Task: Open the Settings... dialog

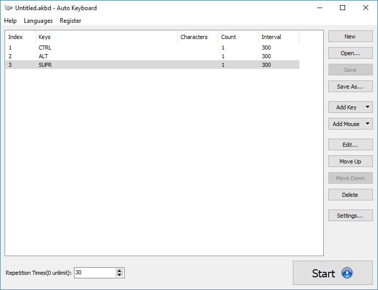Action: 350,216
